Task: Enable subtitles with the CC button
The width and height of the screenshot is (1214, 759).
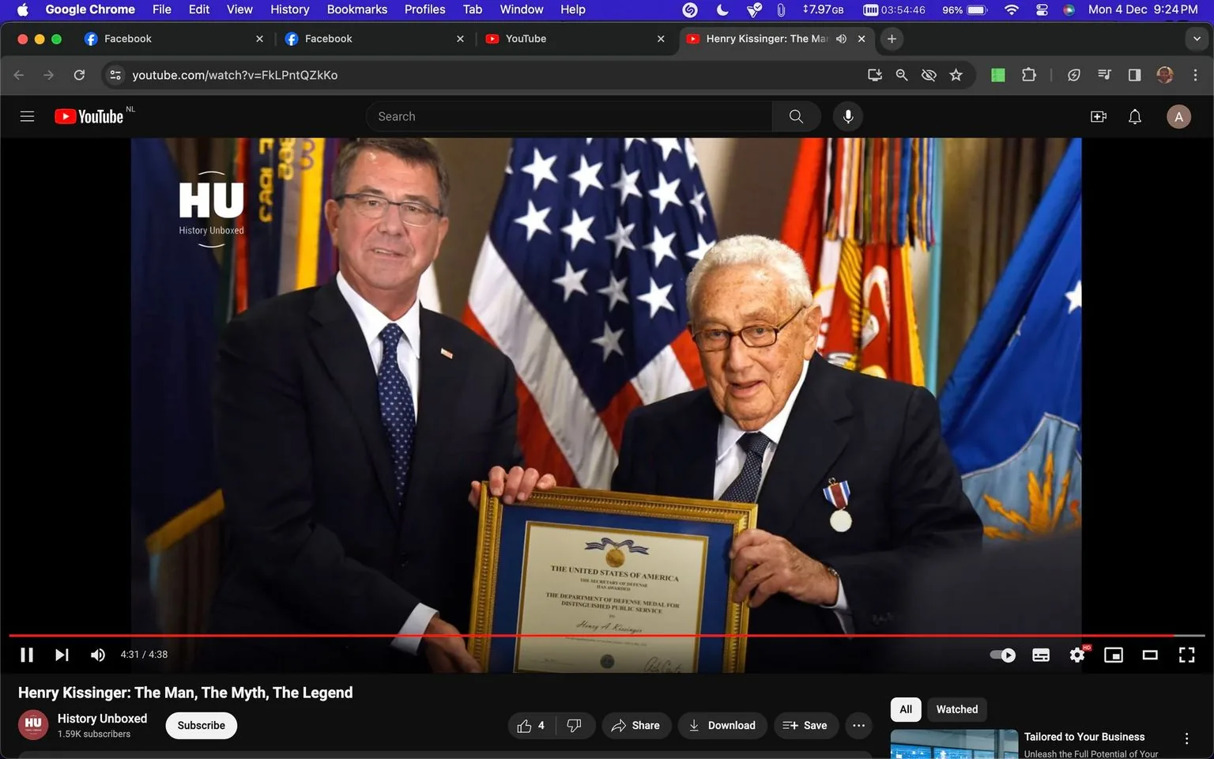Action: click(1040, 655)
